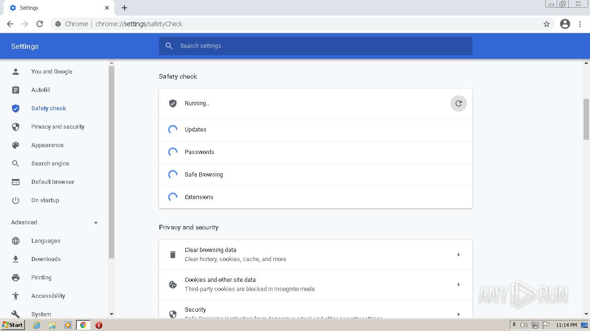Re-run safety check with the refresh button
This screenshot has width=590, height=331.
[x=459, y=103]
